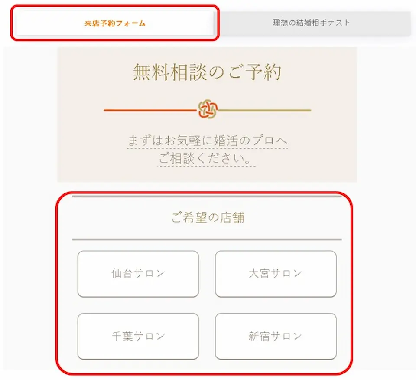Click the 無料相談のご予約 heading
Image resolution: width=416 pixels, height=380 pixels.
pyautogui.click(x=207, y=72)
